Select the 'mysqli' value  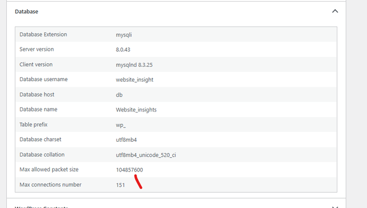tap(124, 35)
